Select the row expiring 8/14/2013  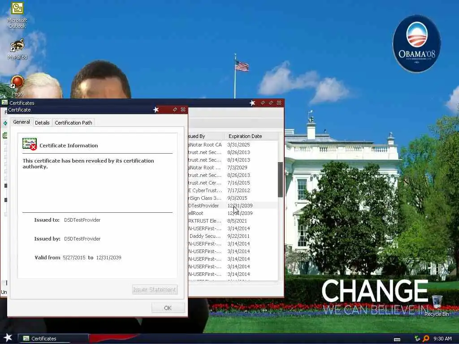pyautogui.click(x=233, y=160)
